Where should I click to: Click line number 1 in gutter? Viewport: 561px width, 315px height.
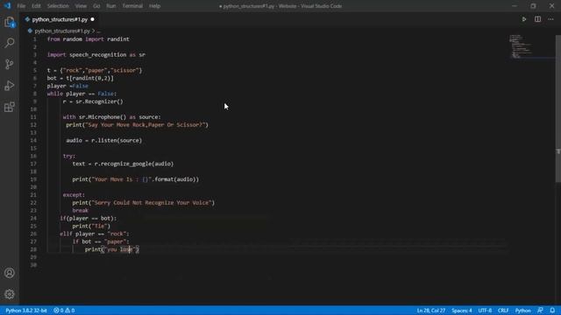(x=35, y=39)
